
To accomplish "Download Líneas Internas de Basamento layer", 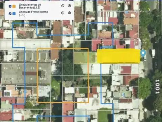I will click(x=70, y=5).
